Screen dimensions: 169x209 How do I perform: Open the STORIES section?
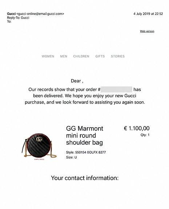[118, 56]
